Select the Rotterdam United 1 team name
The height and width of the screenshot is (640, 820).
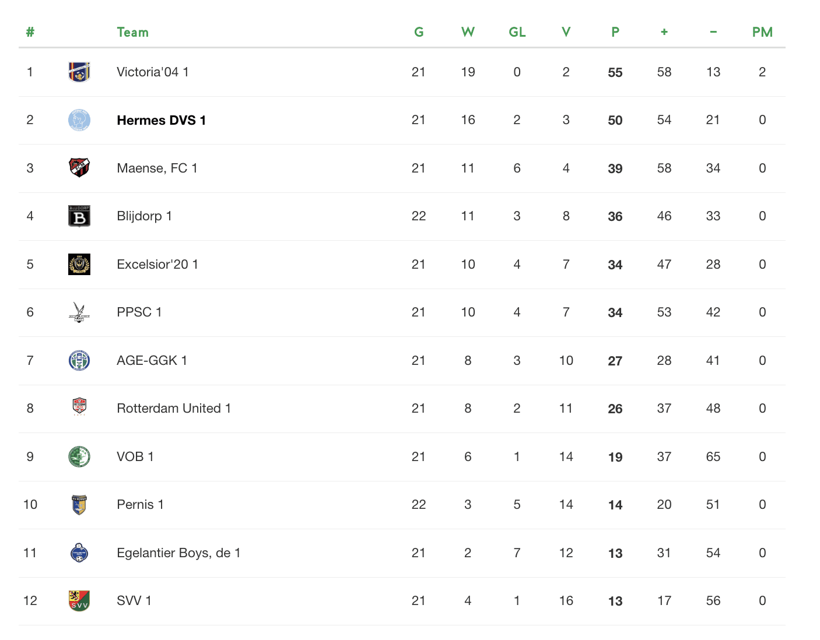click(x=174, y=409)
